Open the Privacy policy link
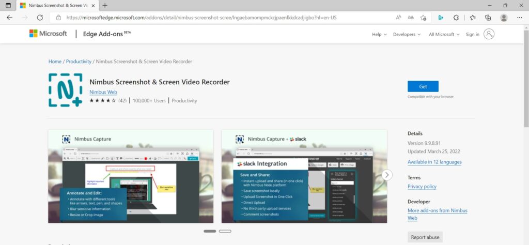 tap(422, 187)
